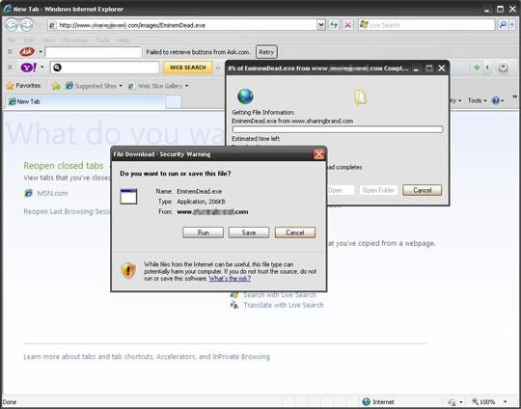The image size is (521, 409).
Task: Open the Help question mark icon
Action: click(x=495, y=100)
